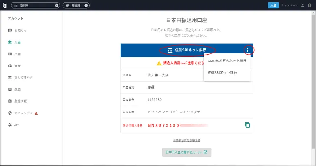Click the 日本円振込用口座 heading
This screenshot has height=166, width=316.
(x=187, y=20)
